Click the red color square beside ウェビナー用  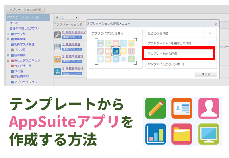click(x=12, y=66)
